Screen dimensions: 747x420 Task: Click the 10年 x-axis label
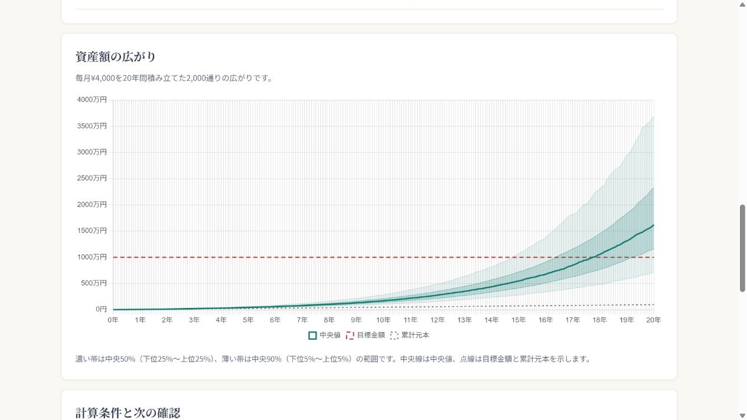[x=383, y=320]
